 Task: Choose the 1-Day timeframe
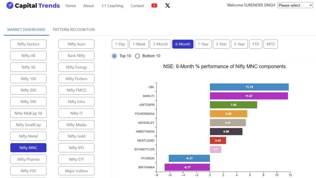[x=120, y=44]
